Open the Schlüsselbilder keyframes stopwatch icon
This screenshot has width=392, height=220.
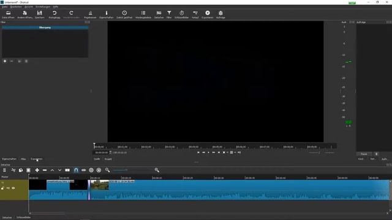click(x=182, y=15)
